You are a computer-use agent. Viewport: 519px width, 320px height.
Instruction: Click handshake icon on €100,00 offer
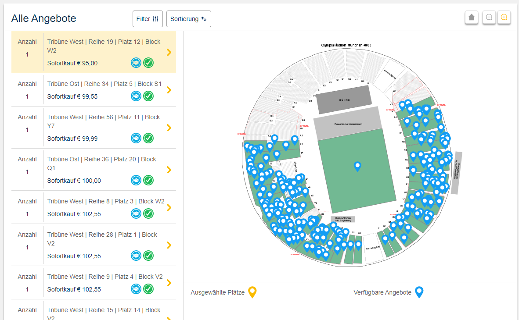136,180
